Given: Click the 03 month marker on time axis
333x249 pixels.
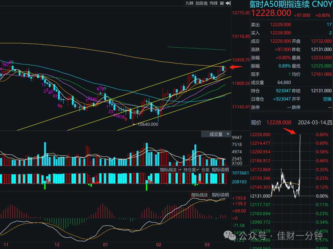Looking at the screenshot, I should click(207, 245).
